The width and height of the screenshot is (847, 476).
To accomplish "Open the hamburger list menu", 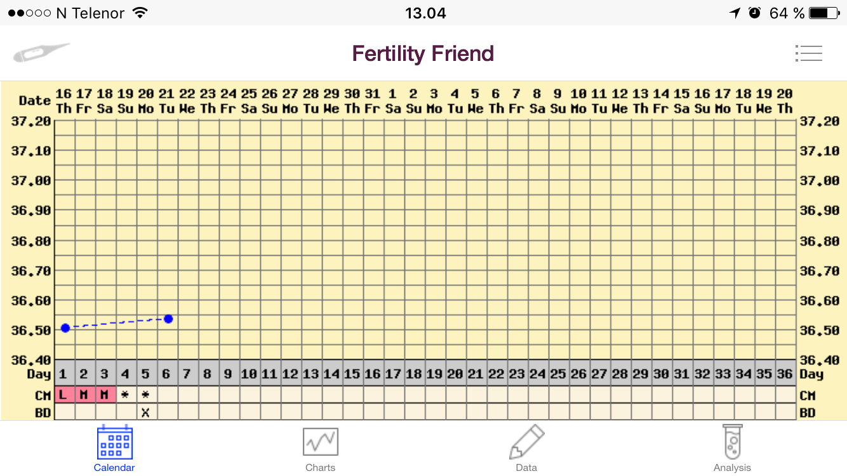I will (x=808, y=53).
